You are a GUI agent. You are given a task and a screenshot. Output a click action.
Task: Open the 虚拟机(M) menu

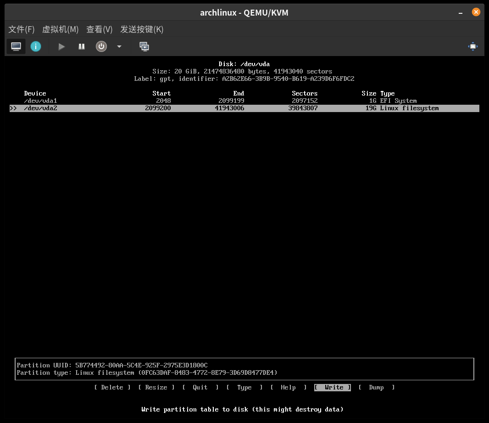click(60, 29)
